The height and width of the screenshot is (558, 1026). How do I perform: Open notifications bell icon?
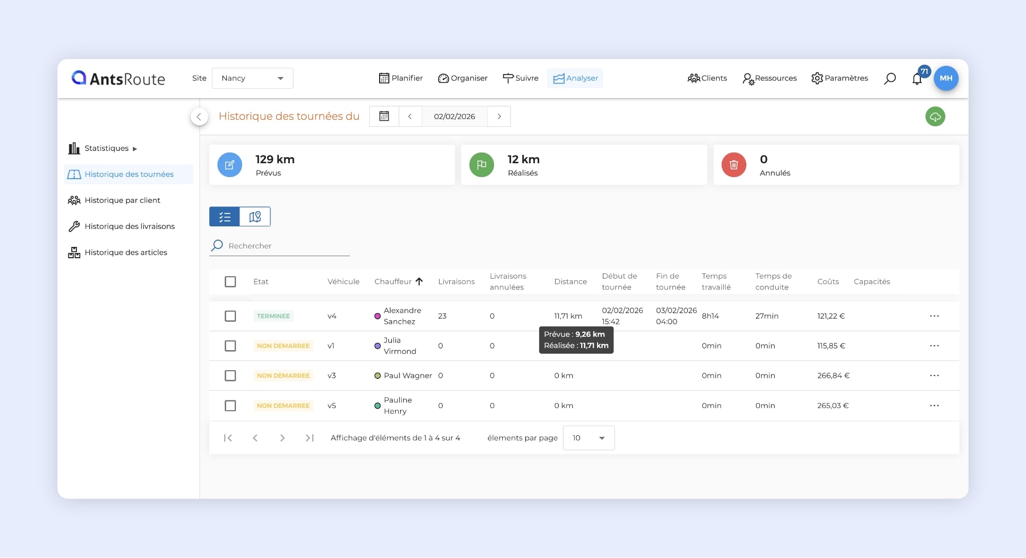coord(917,79)
